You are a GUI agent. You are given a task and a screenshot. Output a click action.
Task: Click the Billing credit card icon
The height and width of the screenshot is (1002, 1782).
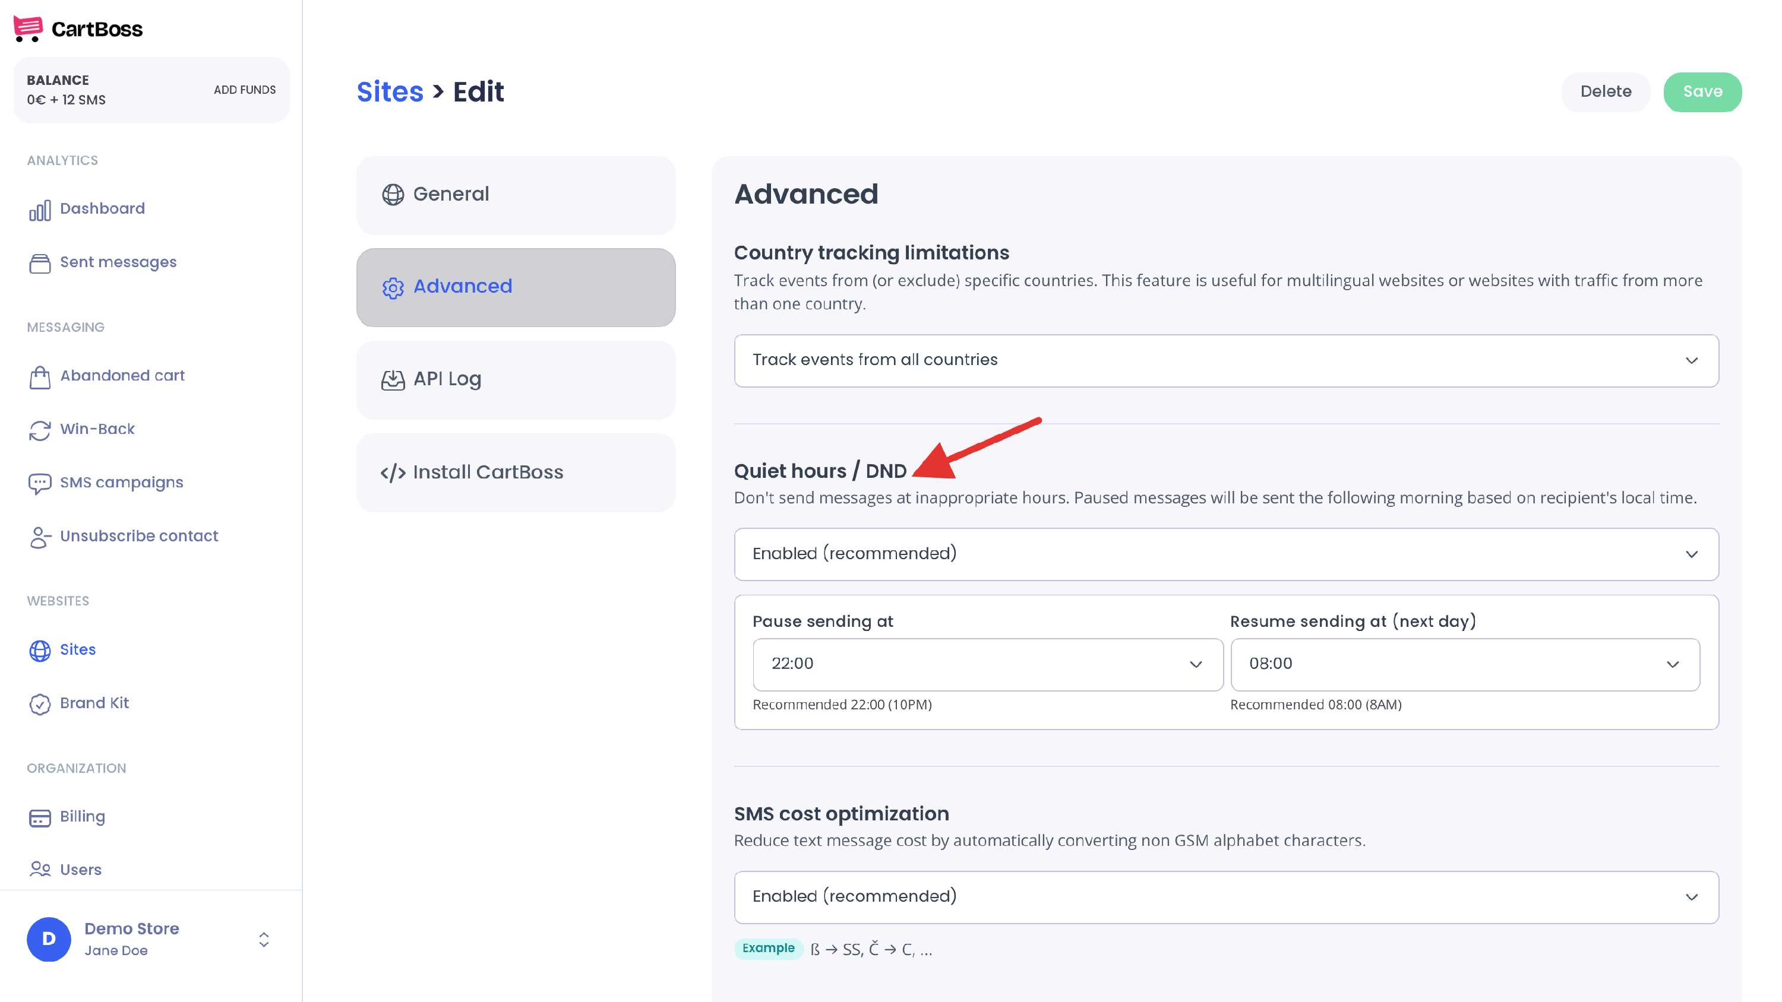[40, 817]
